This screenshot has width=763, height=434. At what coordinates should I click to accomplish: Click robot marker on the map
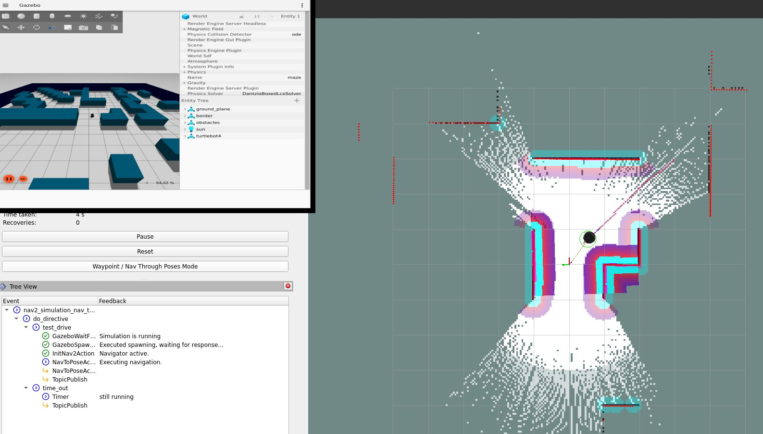[x=589, y=238]
